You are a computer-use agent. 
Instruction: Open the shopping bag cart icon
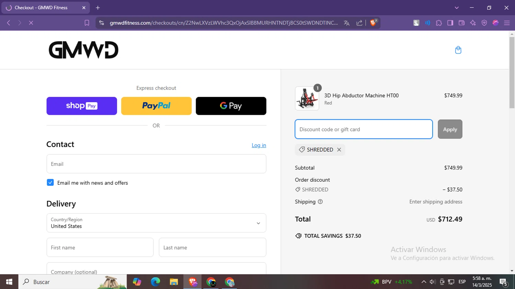[x=458, y=50]
